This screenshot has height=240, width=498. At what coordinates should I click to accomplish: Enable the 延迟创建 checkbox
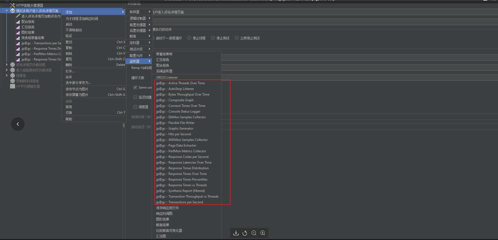click(135, 97)
